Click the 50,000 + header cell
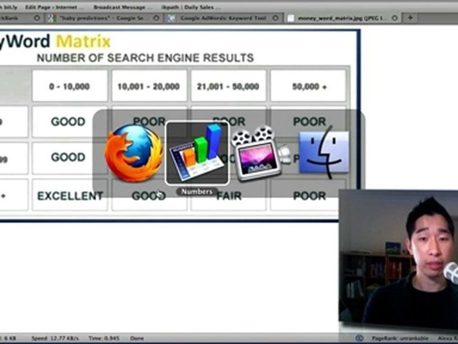This screenshot has height=344, width=458. click(309, 86)
